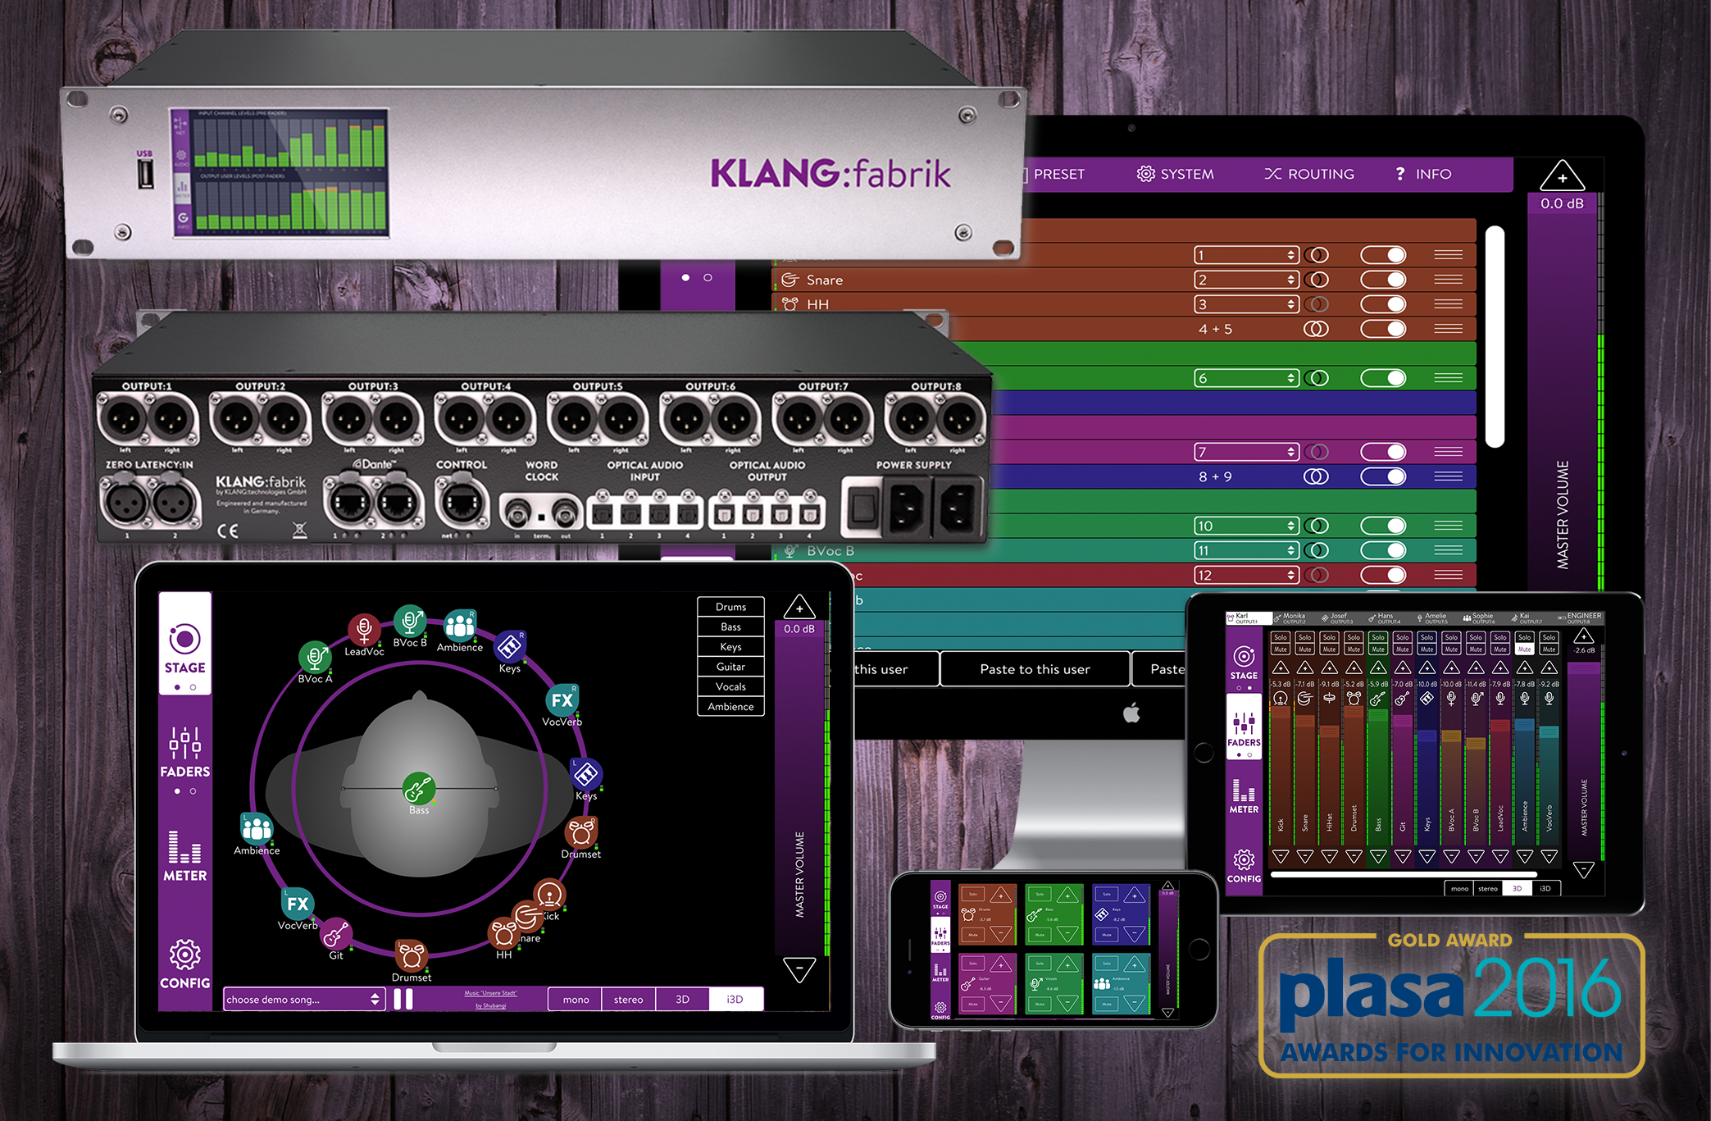Open METER view in laptop sidebar
1711x1121 pixels.
(184, 855)
